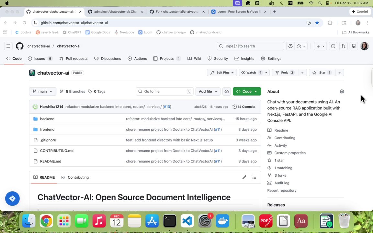Image resolution: width=373 pixels, height=233 pixels.
Task: Open the green Code dropdown
Action: pos(247,92)
